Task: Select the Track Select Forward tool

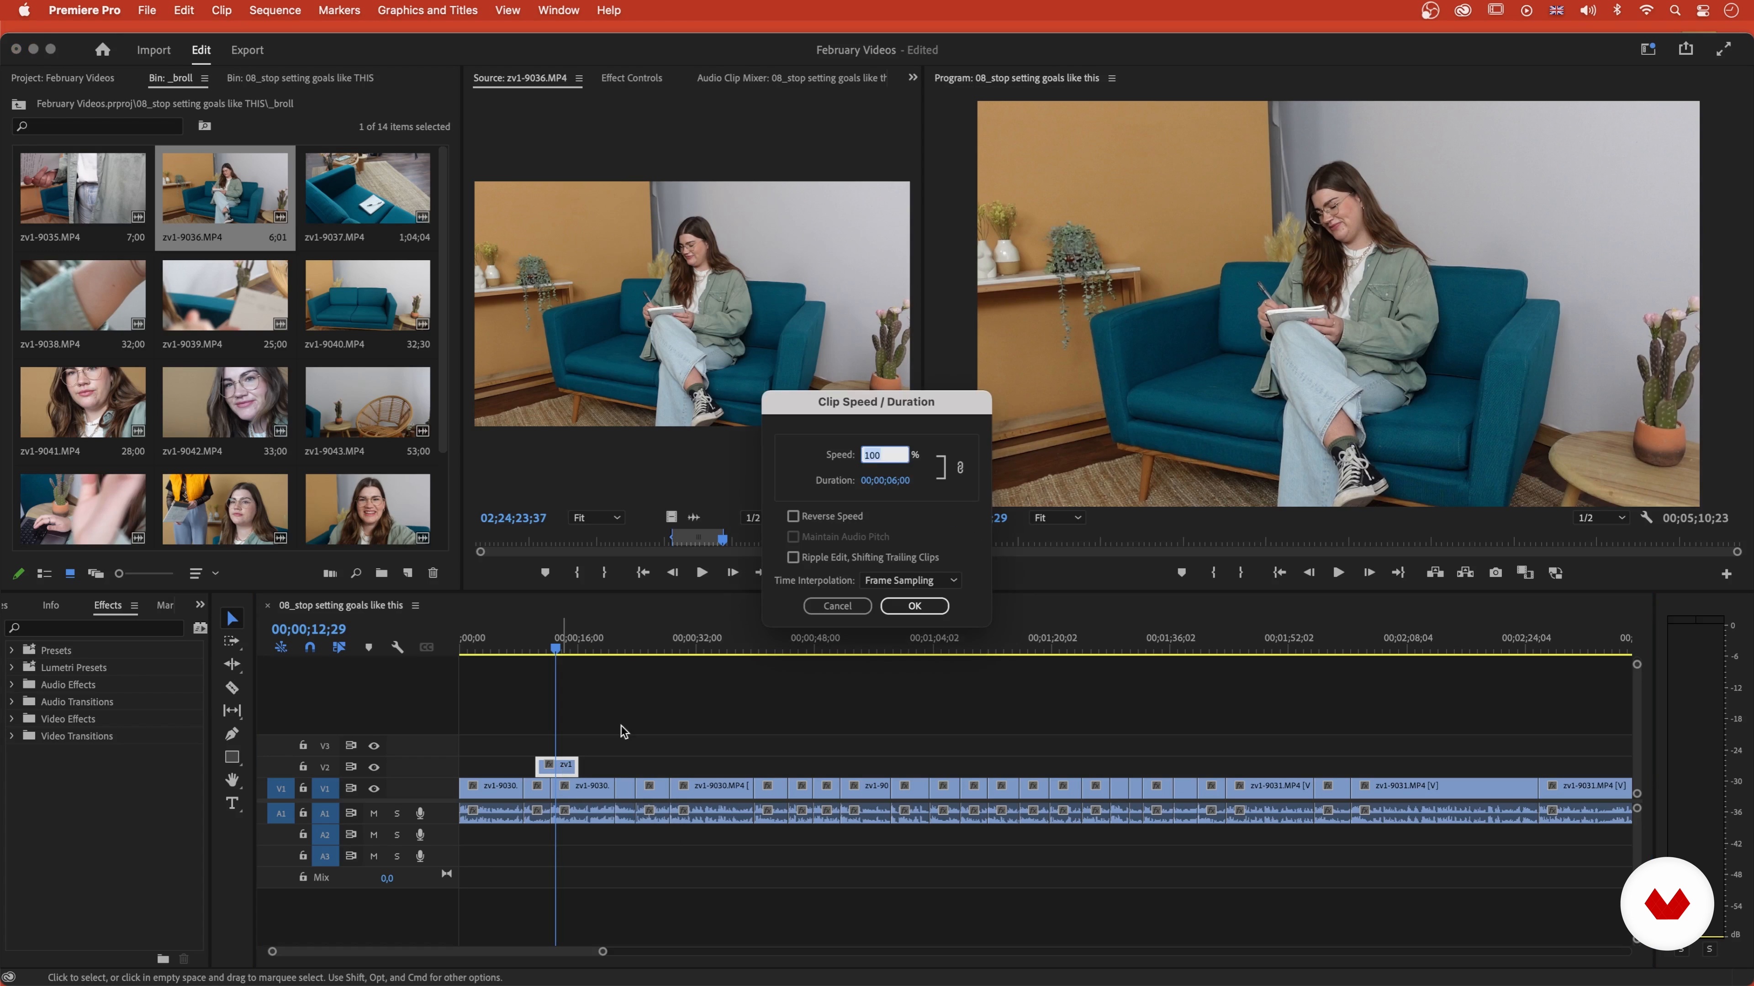Action: (232, 641)
